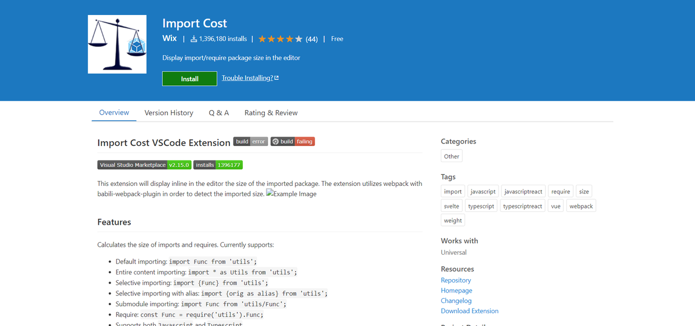Select the webpack tag
The width and height of the screenshot is (695, 326).
tap(581, 206)
